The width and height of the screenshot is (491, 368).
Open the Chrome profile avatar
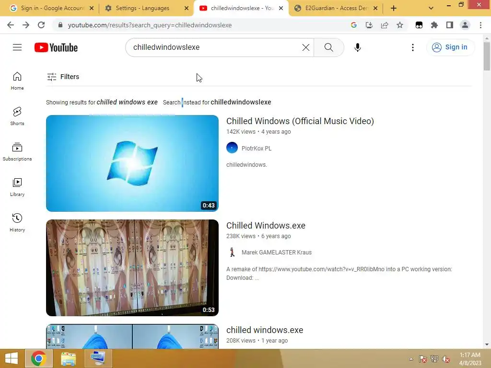(465, 25)
